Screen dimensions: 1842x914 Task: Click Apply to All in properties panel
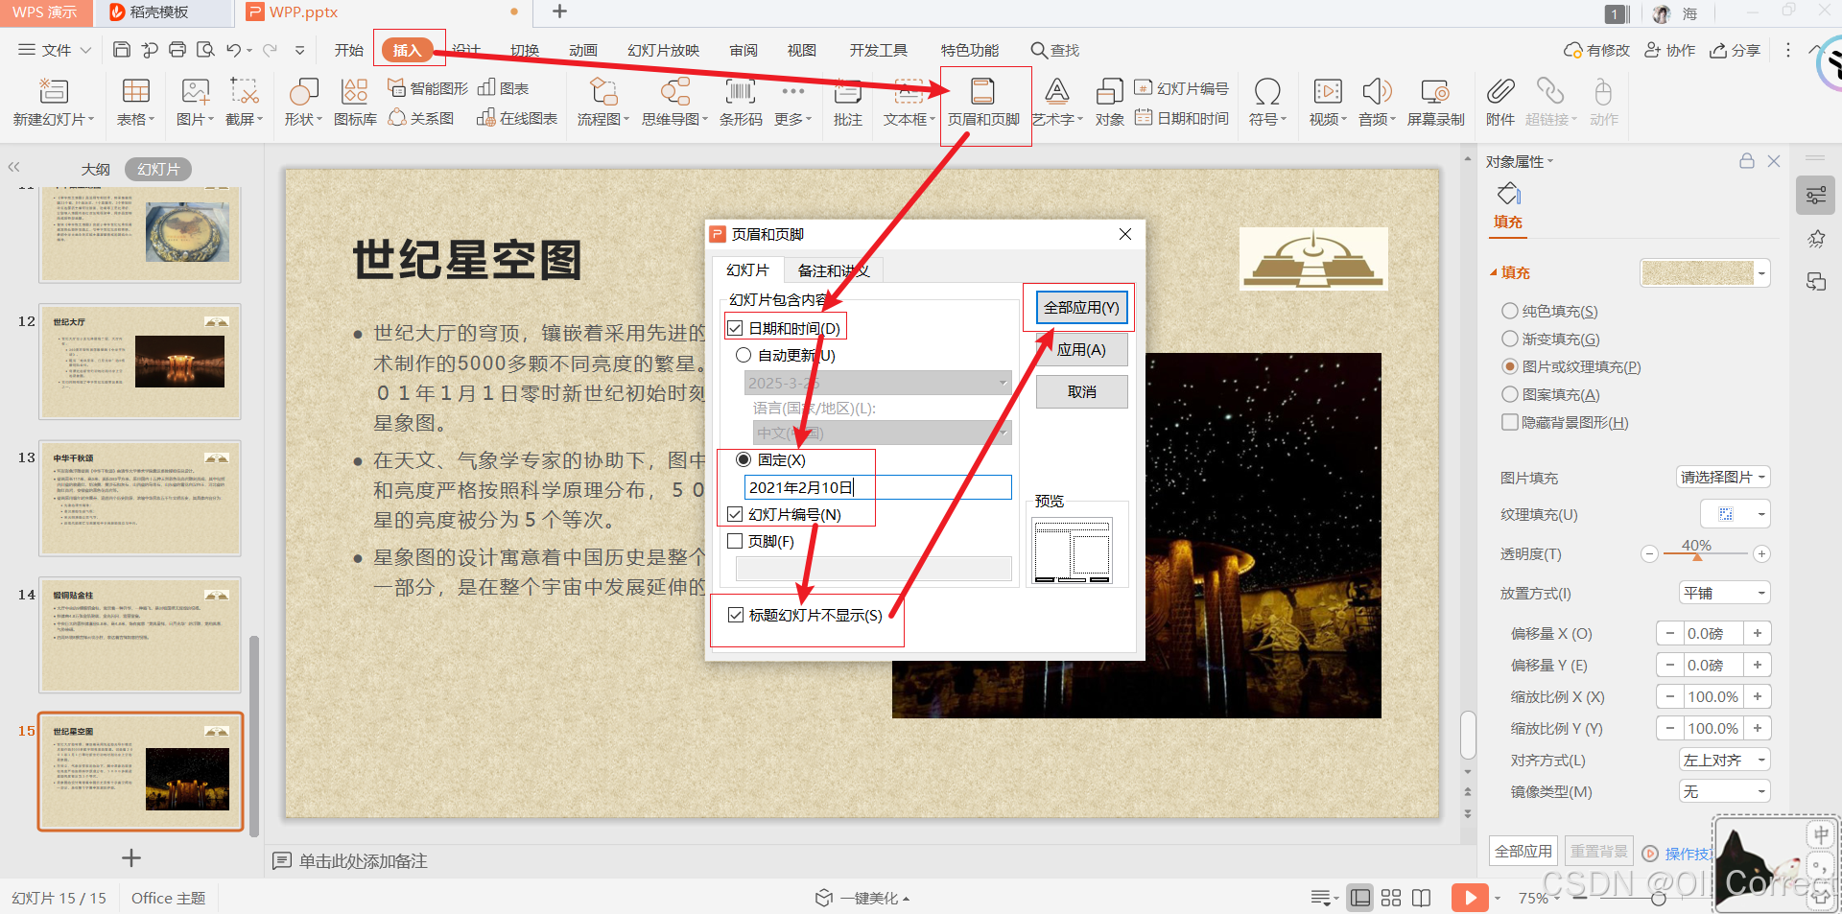tap(1523, 851)
